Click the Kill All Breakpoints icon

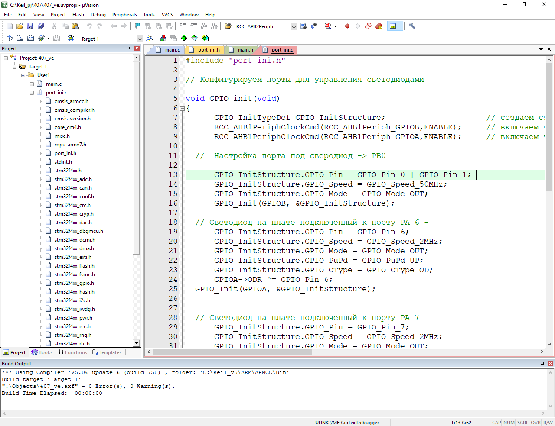[379, 26]
